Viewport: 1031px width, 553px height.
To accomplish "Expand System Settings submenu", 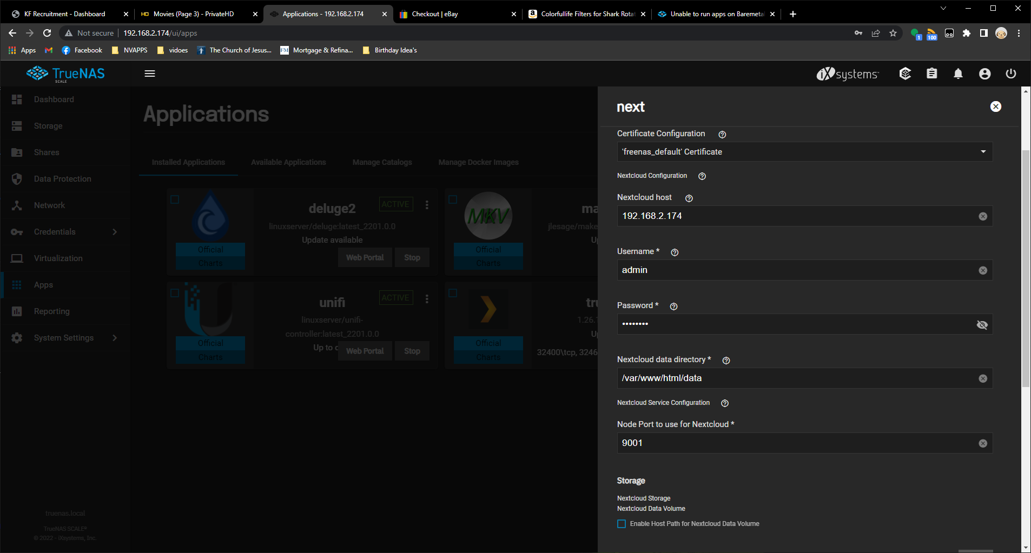I will pyautogui.click(x=65, y=338).
